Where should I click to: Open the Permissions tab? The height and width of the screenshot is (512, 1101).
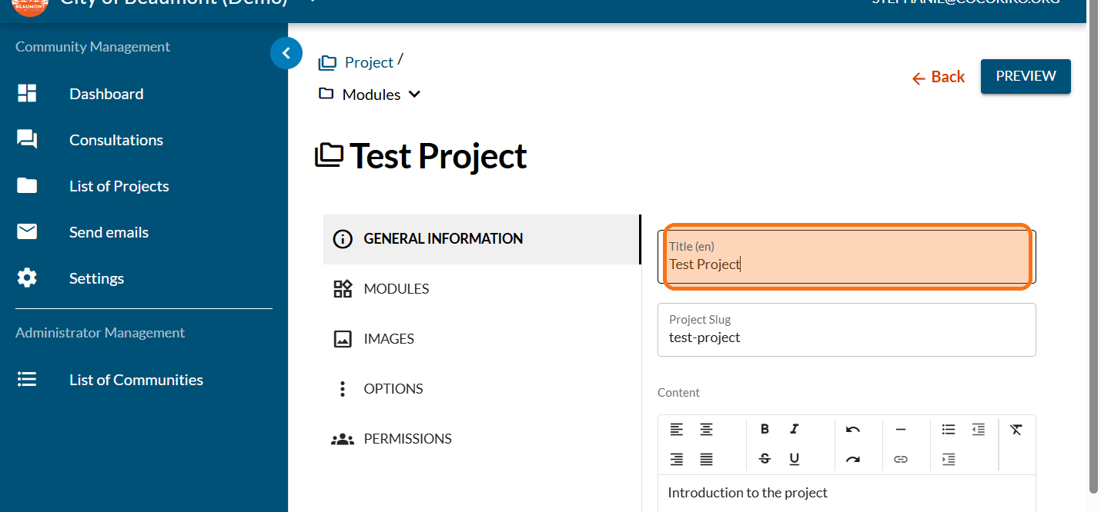pos(407,439)
